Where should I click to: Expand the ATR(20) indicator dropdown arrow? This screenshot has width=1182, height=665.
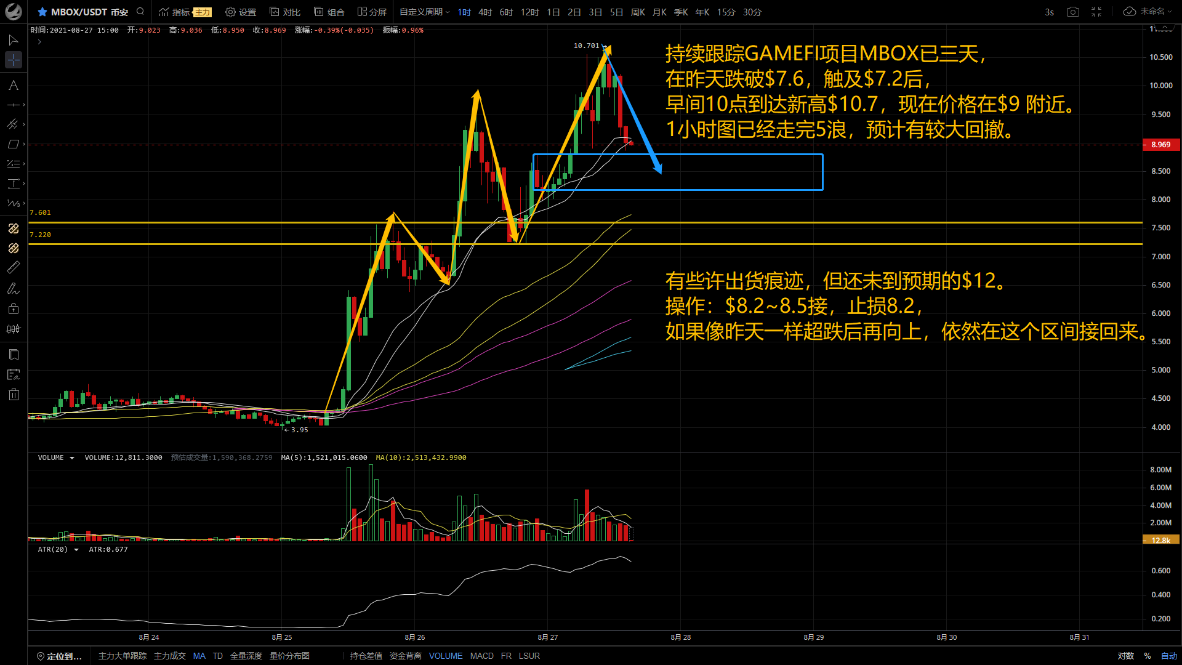click(76, 549)
